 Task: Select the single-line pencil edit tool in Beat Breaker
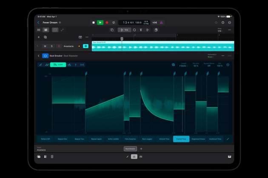[x=40, y=65]
